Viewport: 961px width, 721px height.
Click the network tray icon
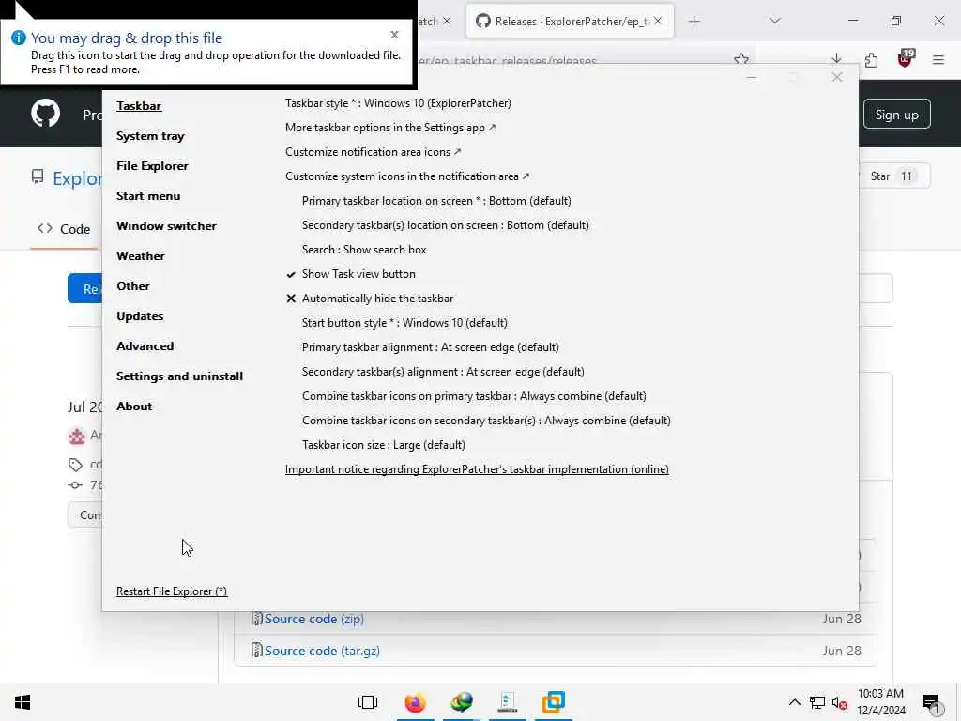click(x=817, y=702)
